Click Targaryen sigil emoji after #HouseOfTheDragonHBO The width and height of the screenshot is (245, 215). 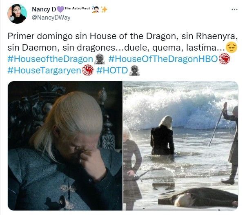[x=225, y=59]
